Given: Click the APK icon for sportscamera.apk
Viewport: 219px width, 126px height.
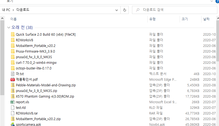Looking at the screenshot, I should coord(13,124).
